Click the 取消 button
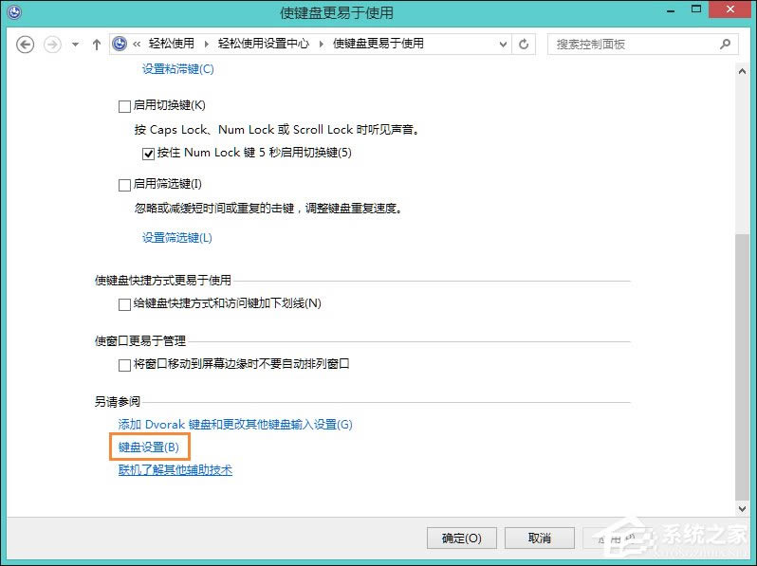757x566 pixels. [x=539, y=538]
